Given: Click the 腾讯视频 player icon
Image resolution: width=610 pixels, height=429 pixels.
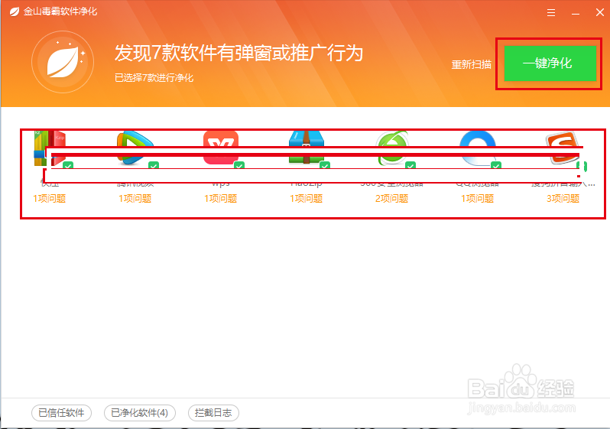Looking at the screenshot, I should click(135, 148).
